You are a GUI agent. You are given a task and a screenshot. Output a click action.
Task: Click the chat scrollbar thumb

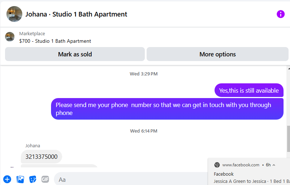click(x=288, y=139)
